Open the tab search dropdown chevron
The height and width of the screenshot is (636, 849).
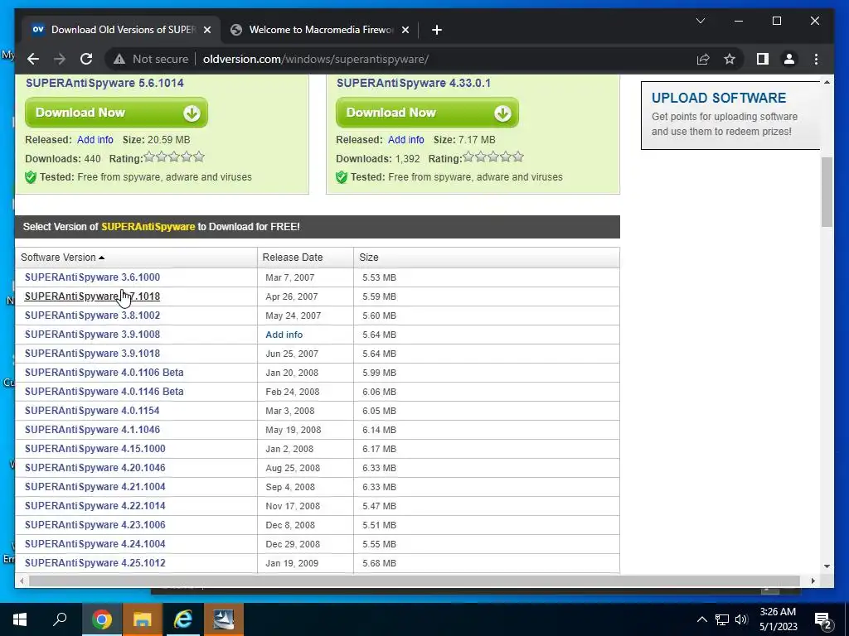[700, 21]
